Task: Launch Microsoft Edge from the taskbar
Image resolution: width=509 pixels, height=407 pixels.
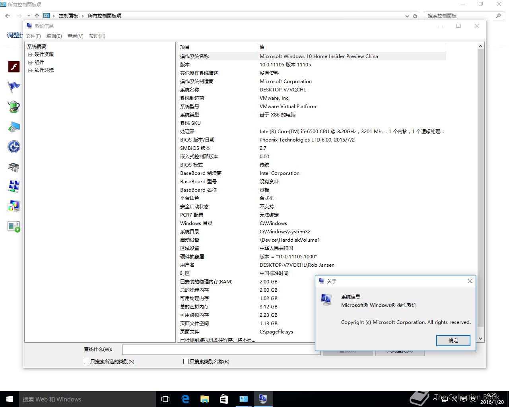Action: pyautogui.click(x=185, y=399)
